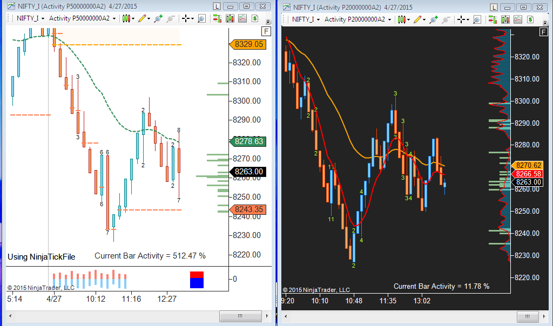
Task: Expand chart style dropdown arrow in right window
Action: click(x=408, y=20)
